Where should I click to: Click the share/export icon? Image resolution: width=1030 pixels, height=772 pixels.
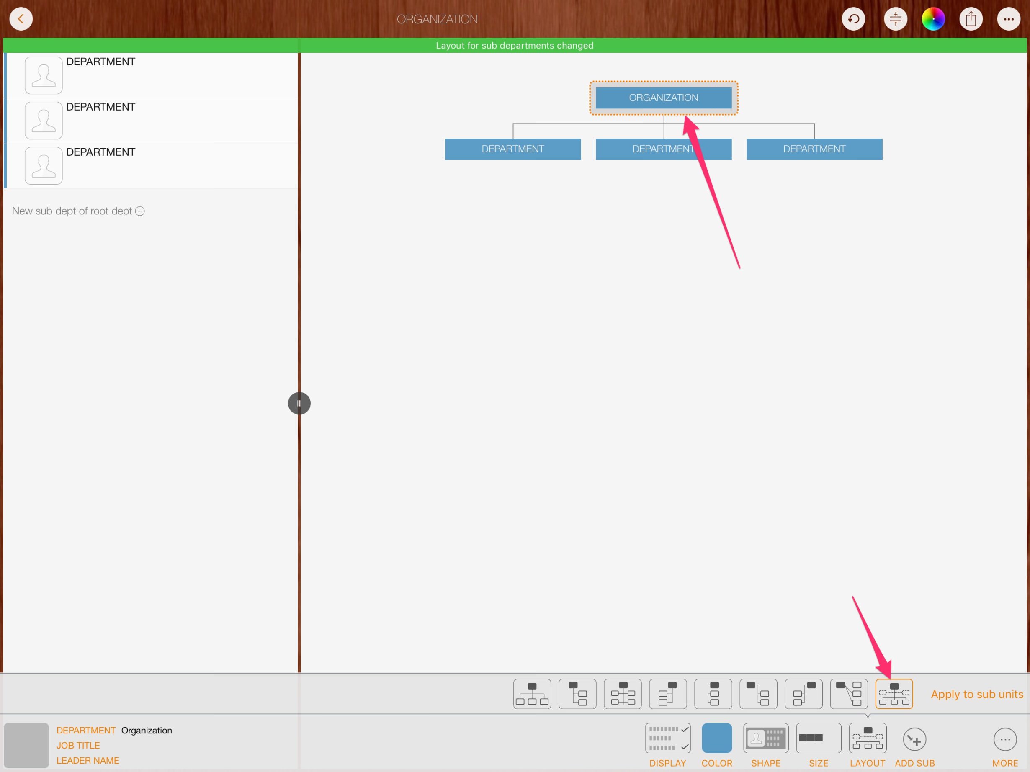971,19
